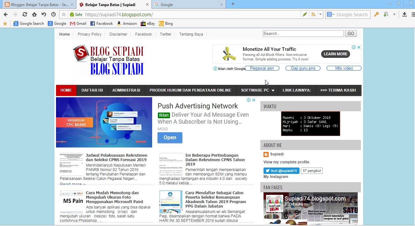Click the undo closed tab icon
This screenshot has height=226, width=415.
[44, 14]
